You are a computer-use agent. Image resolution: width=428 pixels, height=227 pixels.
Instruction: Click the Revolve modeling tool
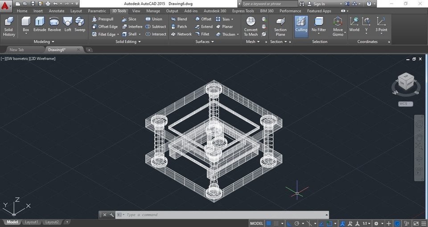click(54, 25)
